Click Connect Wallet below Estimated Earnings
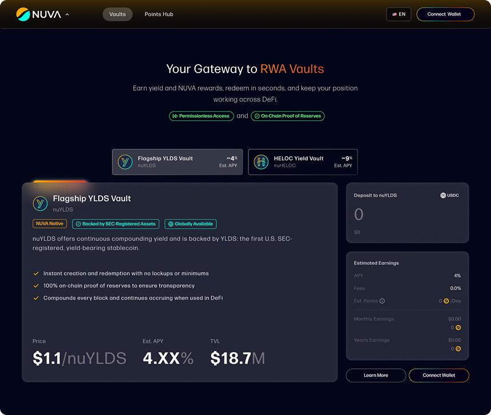The width and height of the screenshot is (491, 415). [x=438, y=375]
